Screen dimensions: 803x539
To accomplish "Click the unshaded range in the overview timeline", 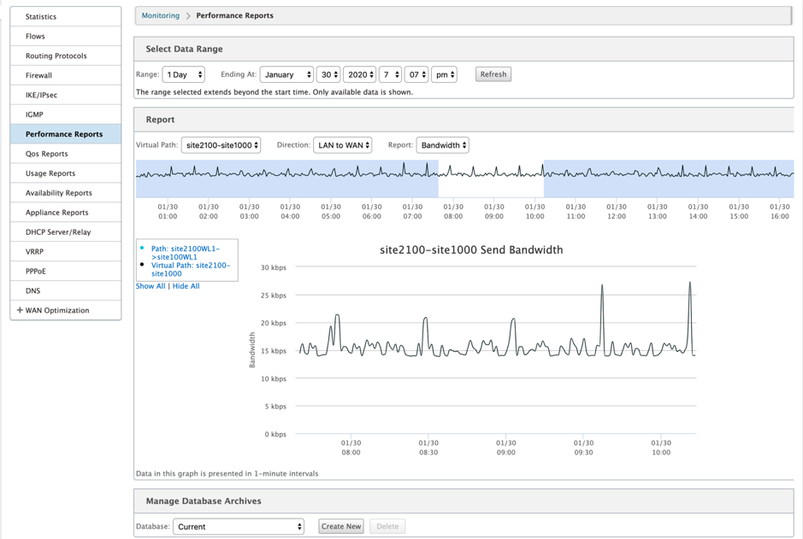I will point(491,179).
